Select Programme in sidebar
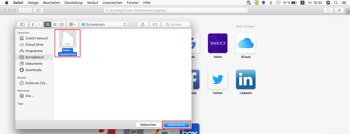The height and width of the screenshot is (134, 350). 34,51
